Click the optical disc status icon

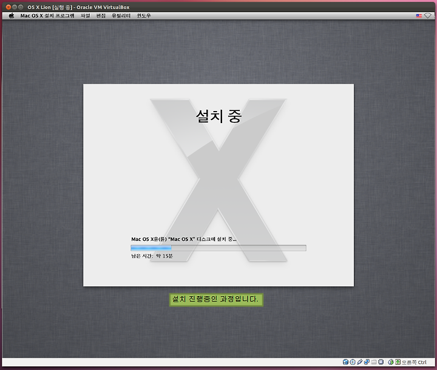coord(353,362)
